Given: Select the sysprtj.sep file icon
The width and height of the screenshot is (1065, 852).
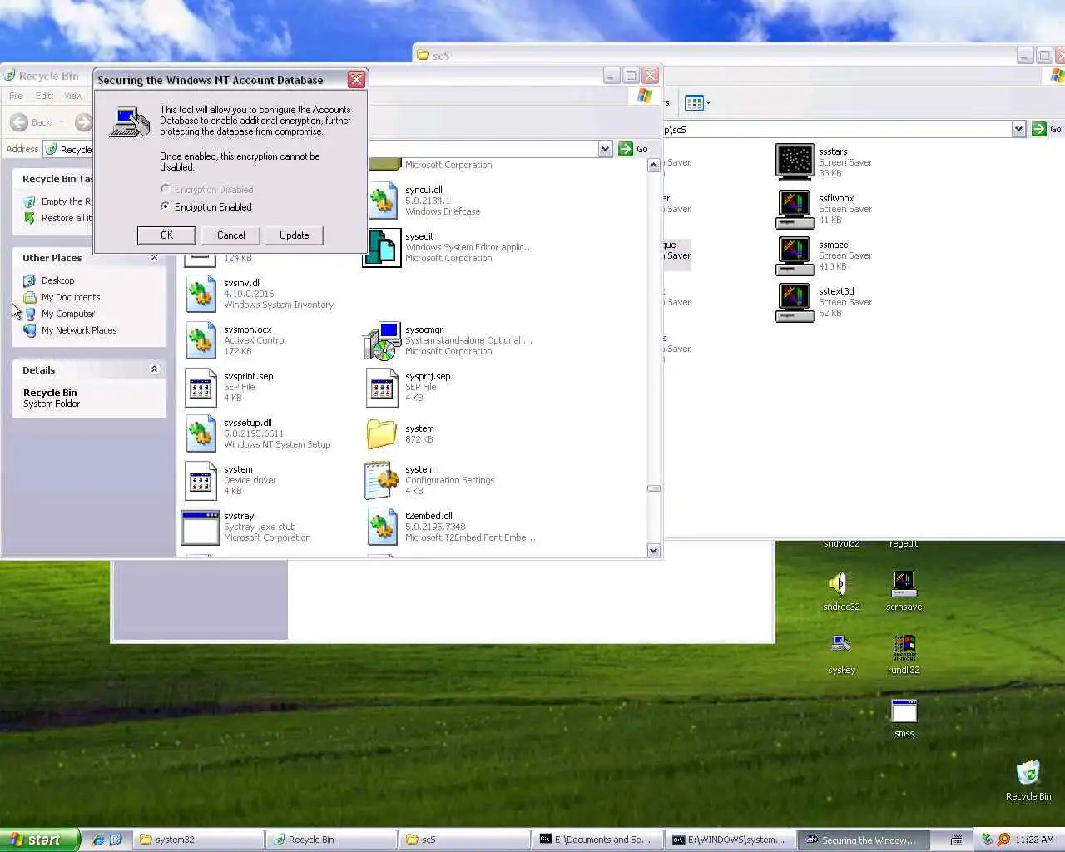Looking at the screenshot, I should point(382,388).
